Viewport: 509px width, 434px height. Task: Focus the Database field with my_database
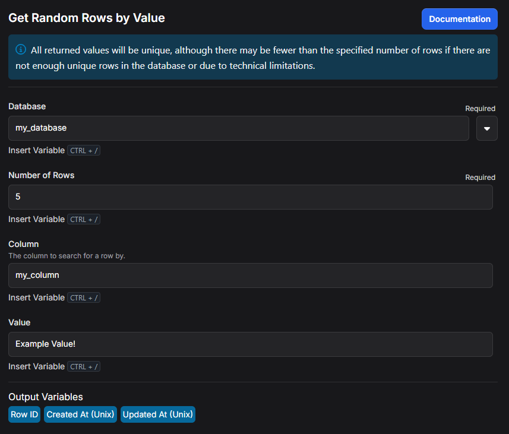click(x=239, y=128)
